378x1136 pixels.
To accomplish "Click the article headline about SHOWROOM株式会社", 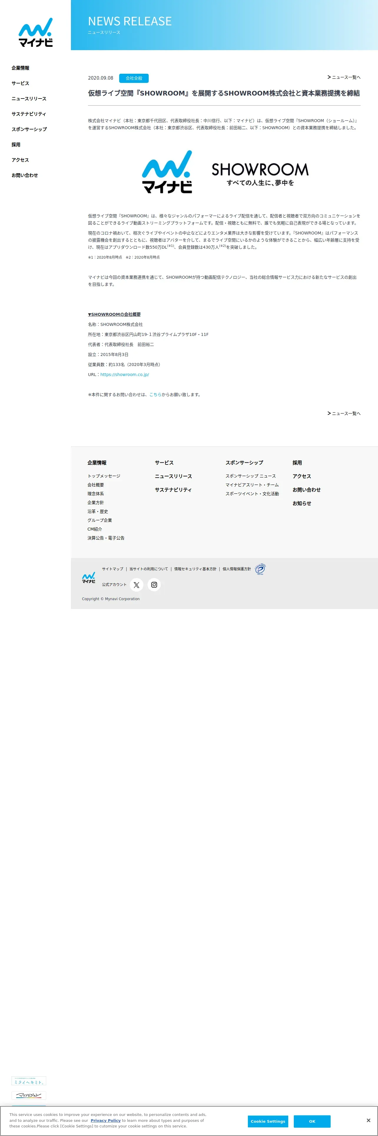I will (224, 93).
